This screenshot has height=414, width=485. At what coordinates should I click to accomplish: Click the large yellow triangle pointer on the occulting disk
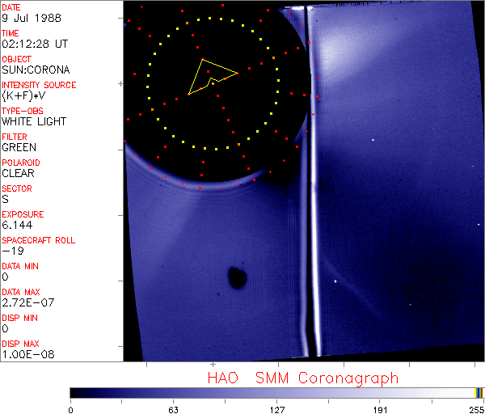(x=209, y=74)
